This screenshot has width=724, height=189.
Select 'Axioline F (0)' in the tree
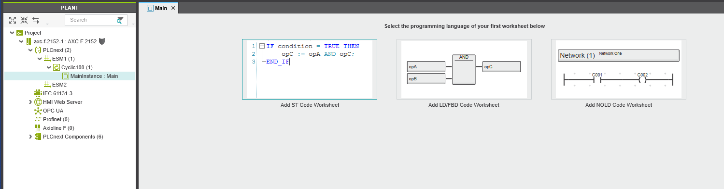click(58, 128)
